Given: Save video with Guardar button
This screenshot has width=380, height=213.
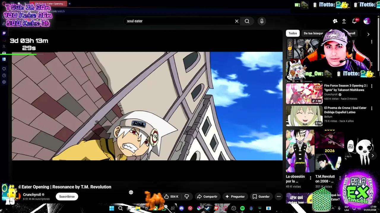Looking at the screenshot, I should (x=261, y=196).
